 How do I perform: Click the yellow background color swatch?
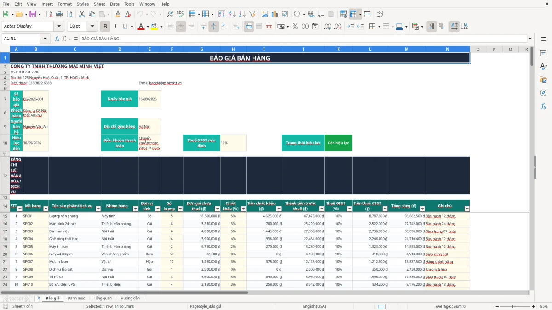[x=155, y=27]
